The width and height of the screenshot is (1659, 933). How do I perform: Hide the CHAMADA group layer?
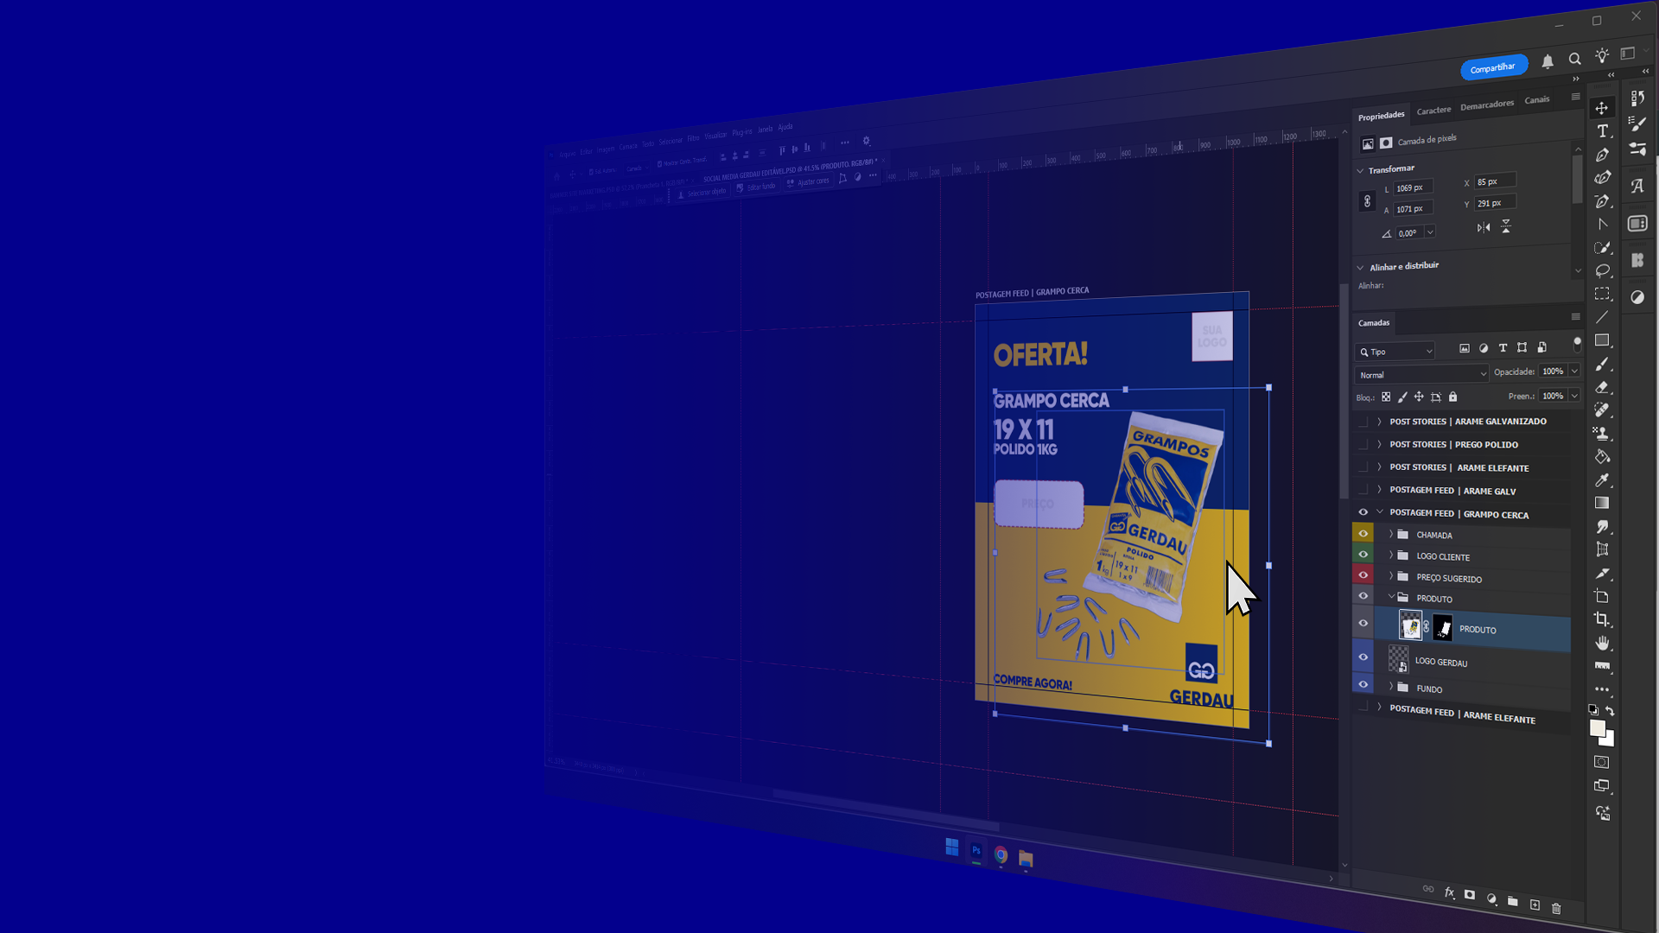(1363, 534)
